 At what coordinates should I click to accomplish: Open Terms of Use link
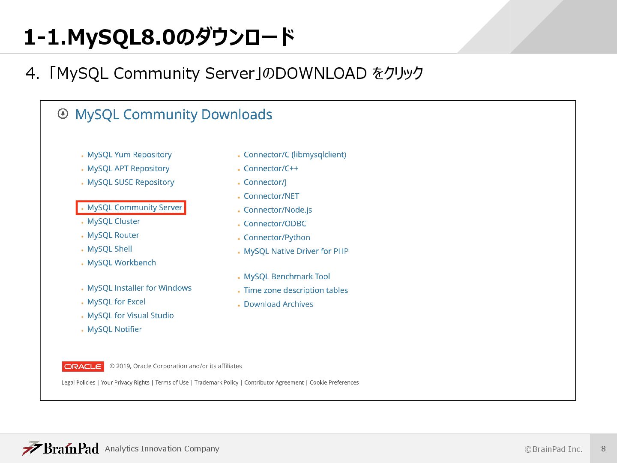172,382
